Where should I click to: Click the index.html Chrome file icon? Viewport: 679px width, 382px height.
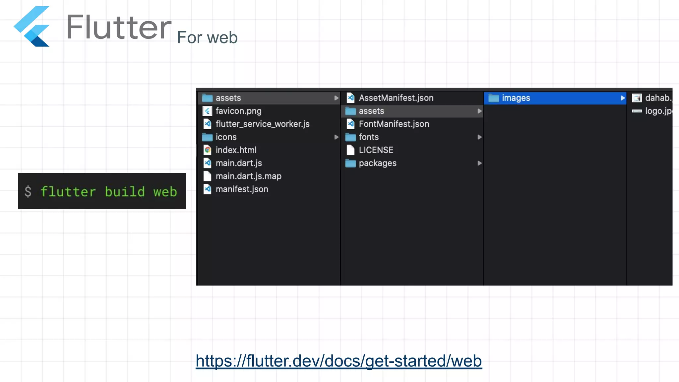208,150
